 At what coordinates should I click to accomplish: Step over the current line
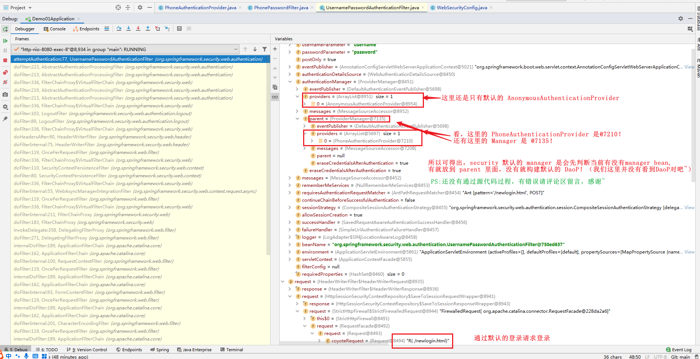click(119, 28)
